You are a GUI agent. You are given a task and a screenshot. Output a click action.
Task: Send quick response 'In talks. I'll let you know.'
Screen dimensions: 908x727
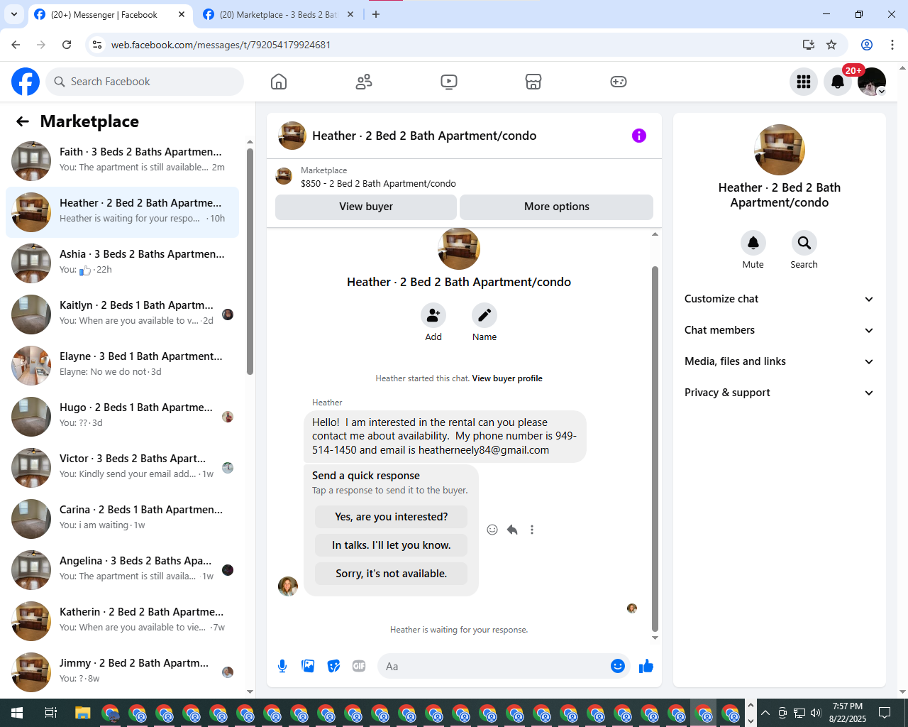pos(392,545)
